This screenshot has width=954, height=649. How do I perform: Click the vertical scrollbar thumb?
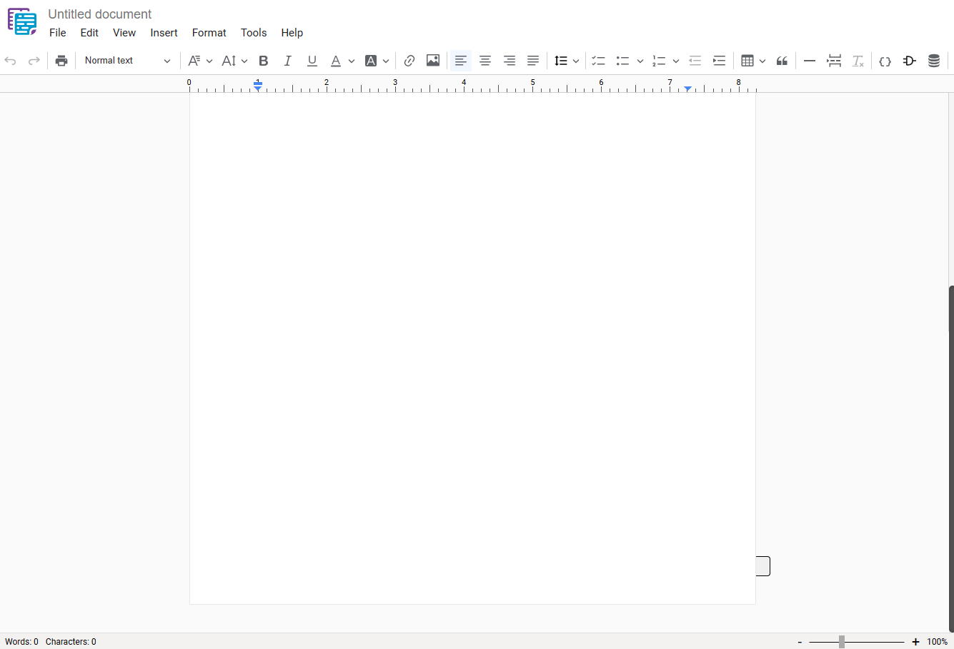951,458
